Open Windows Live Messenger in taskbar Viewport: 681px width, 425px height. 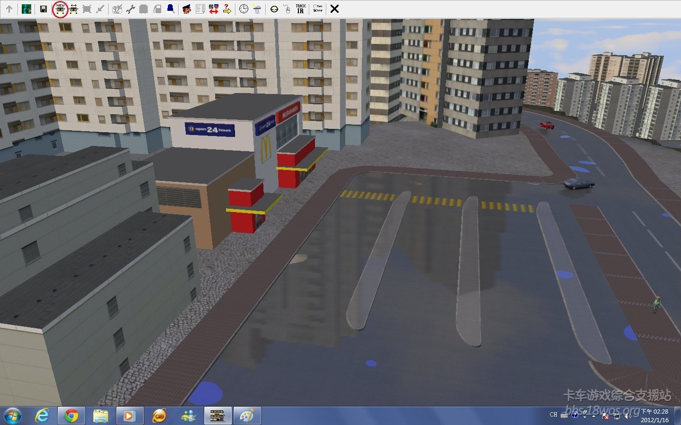(188, 416)
